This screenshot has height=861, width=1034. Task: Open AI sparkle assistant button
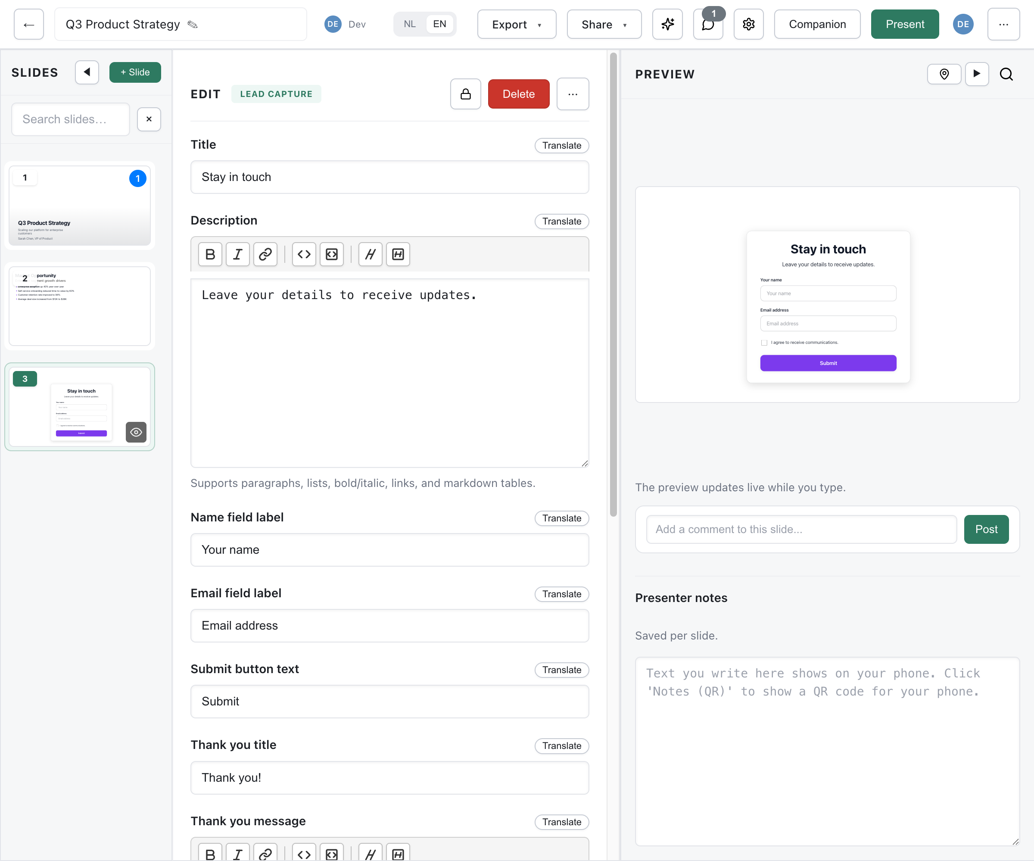click(667, 24)
